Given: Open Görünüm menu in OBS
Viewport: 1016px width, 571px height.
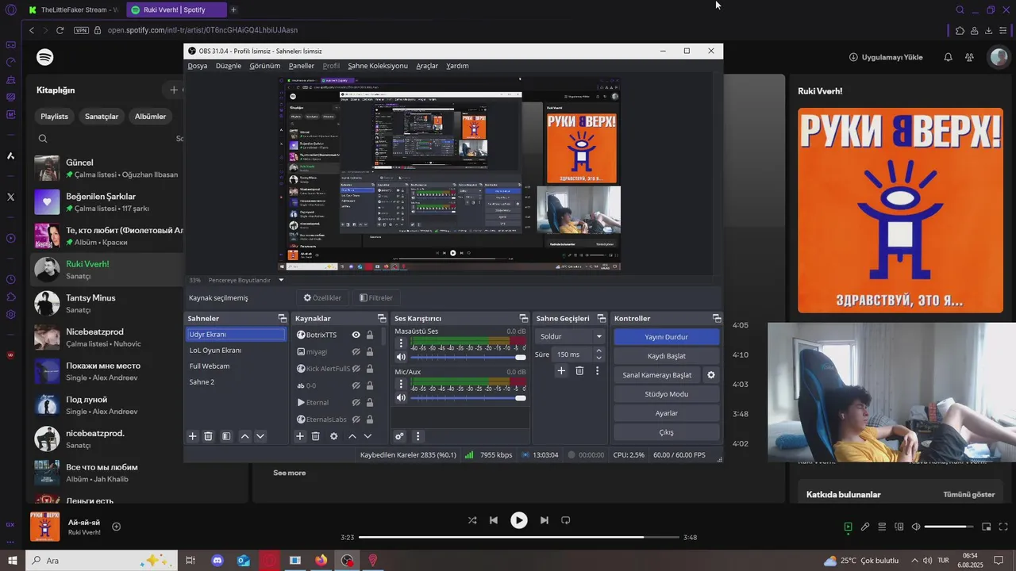Looking at the screenshot, I should click(265, 66).
